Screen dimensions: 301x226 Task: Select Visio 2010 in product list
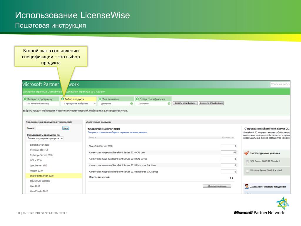point(35,186)
